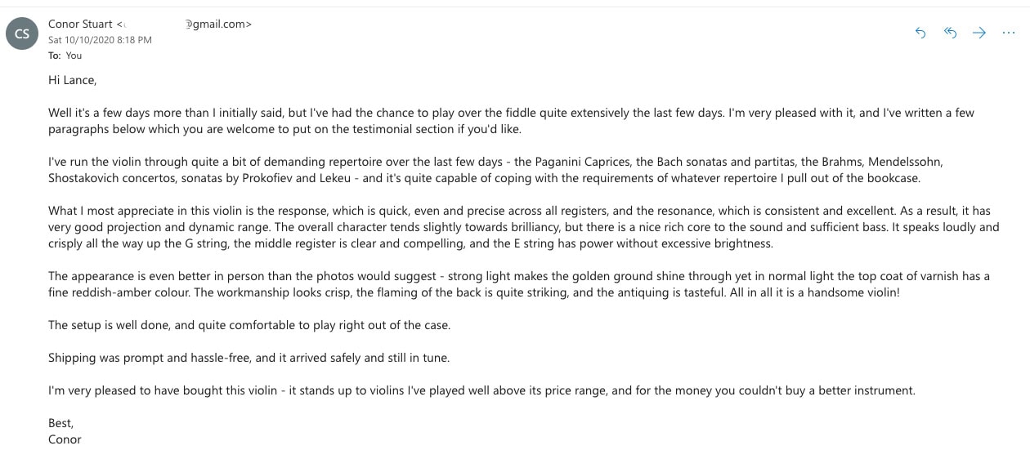Click the Reply all double-arrow icon
This screenshot has width=1030, height=468.
pos(950,33)
